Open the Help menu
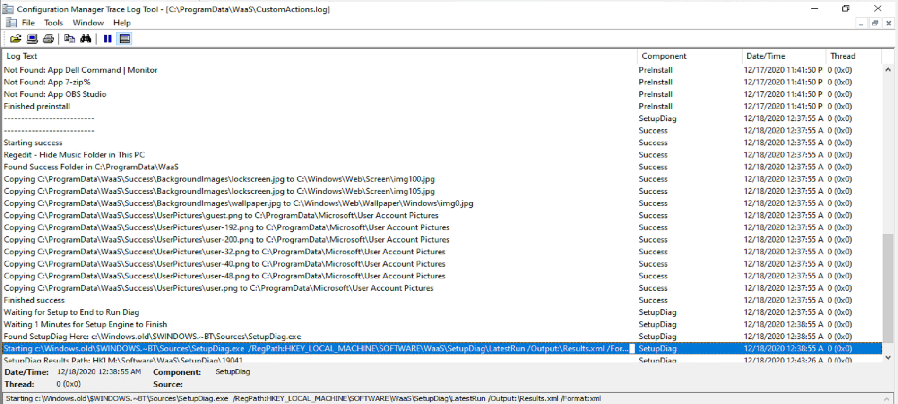Viewport: 898px width, 404px height. pos(122,23)
